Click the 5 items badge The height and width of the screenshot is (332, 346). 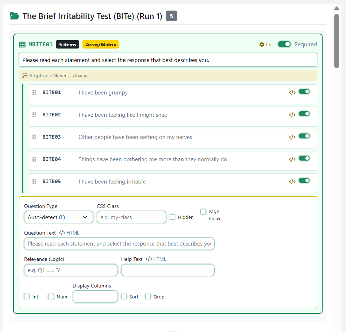(68, 45)
